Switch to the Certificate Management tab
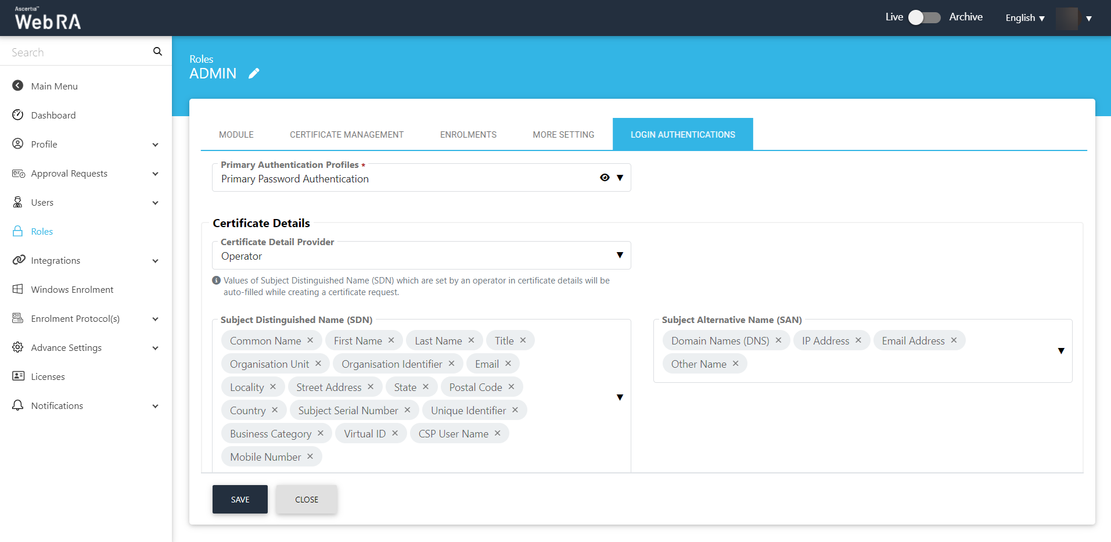Image resolution: width=1111 pixels, height=542 pixels. pos(347,135)
